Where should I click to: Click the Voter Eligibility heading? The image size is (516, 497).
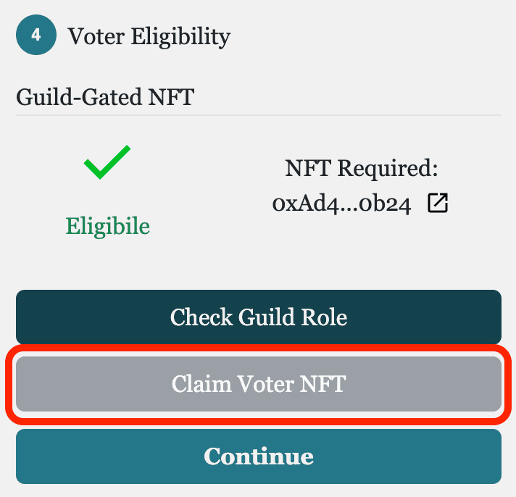[x=149, y=36]
